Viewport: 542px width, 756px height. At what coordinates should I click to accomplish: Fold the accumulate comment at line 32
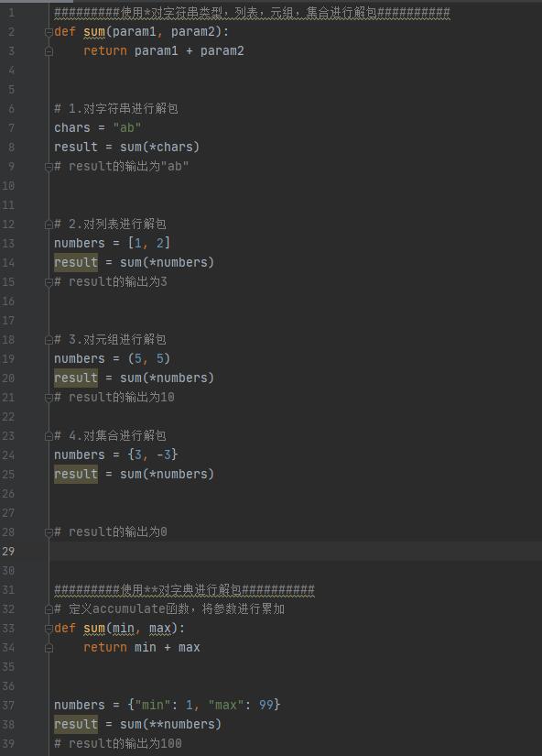[49, 609]
